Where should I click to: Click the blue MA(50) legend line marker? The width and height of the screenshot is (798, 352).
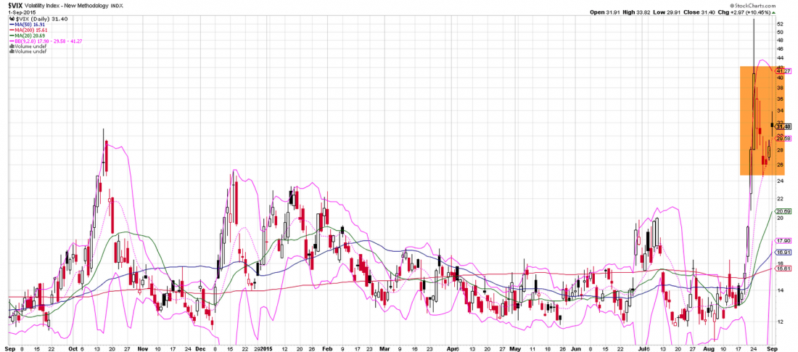11,24
